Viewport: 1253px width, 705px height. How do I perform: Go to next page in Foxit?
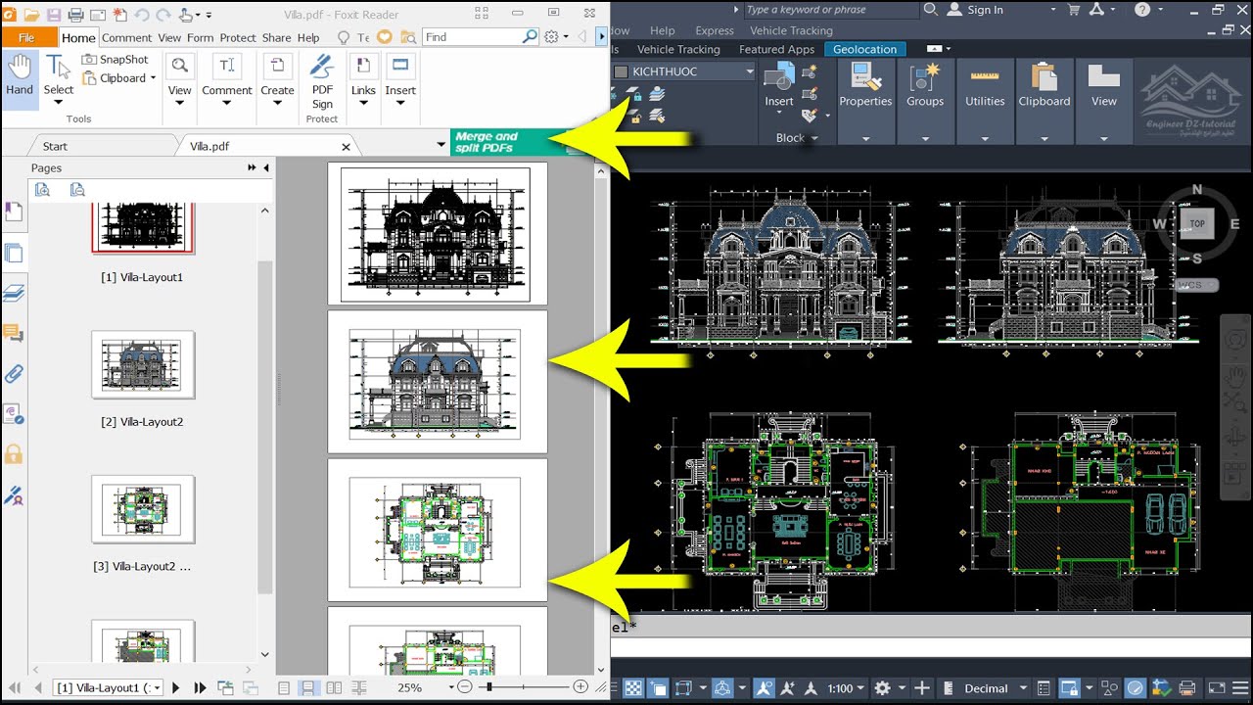[x=176, y=688]
